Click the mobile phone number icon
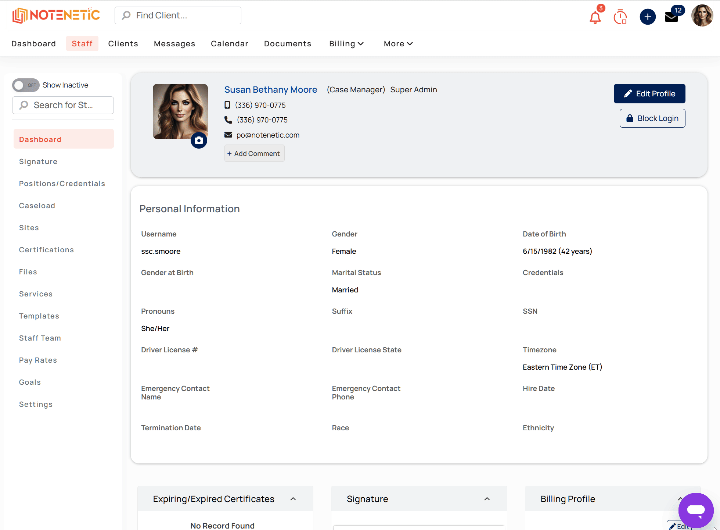 click(x=227, y=105)
